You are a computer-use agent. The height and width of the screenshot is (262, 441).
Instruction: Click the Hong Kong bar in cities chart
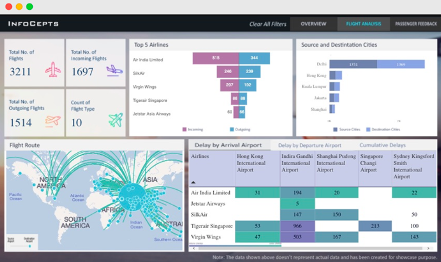(336, 75)
